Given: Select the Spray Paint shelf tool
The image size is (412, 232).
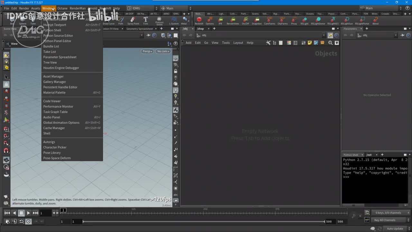Looking at the screenshot, I should [x=133, y=20].
